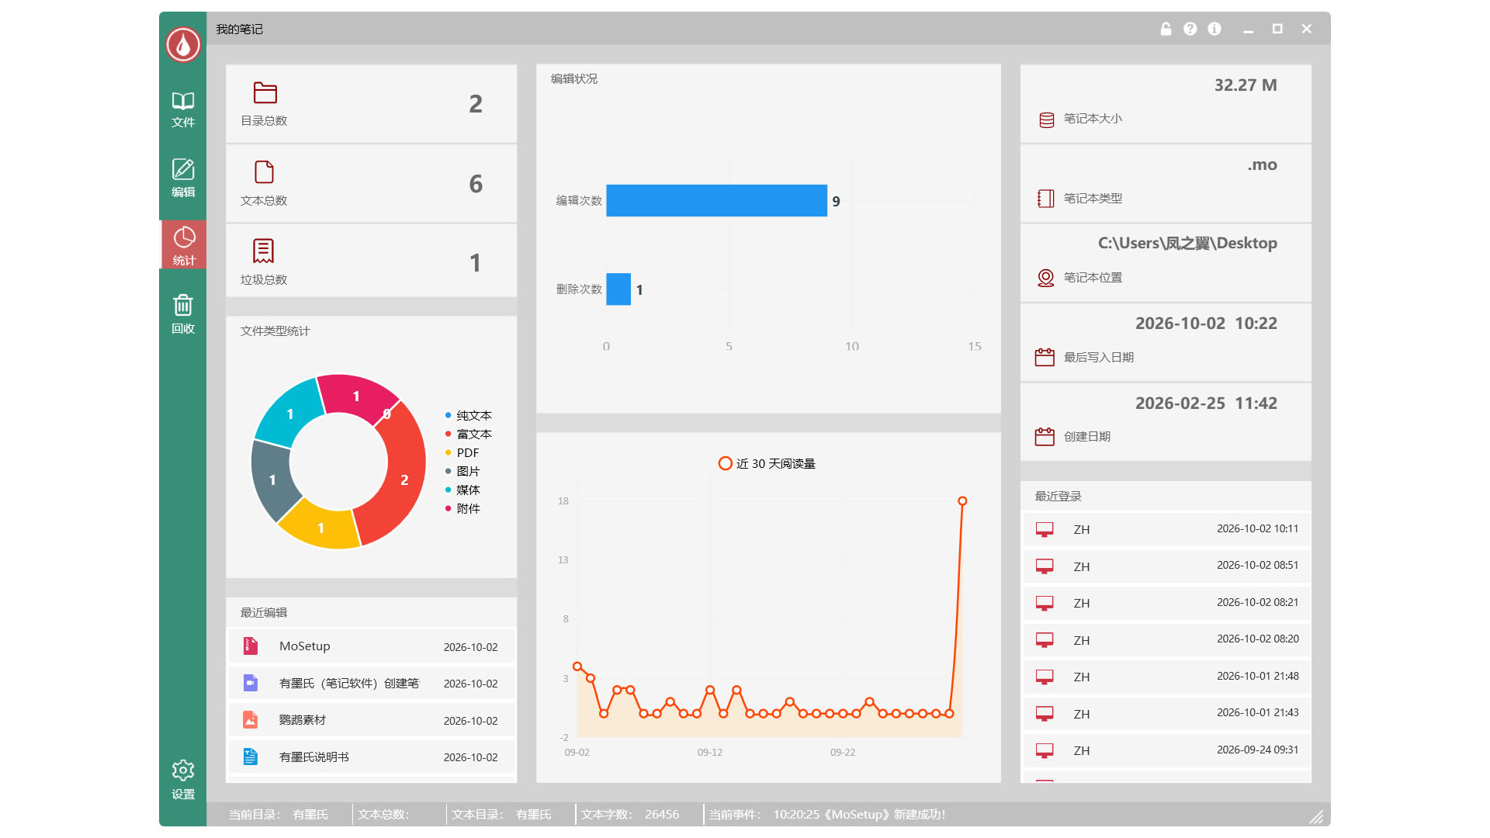The image size is (1490, 838).
Task: Click the location icon beside 笔记本位置
Action: (1046, 278)
